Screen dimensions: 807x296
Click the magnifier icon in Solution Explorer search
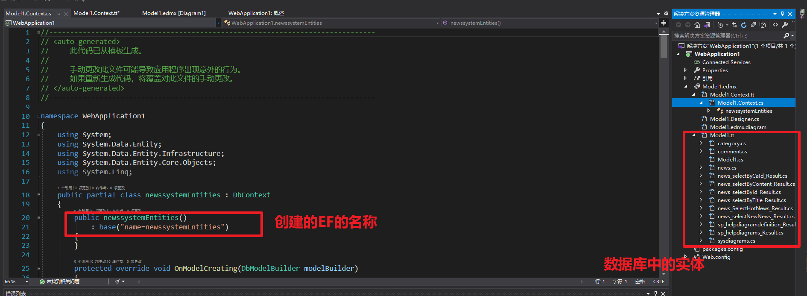(x=787, y=35)
